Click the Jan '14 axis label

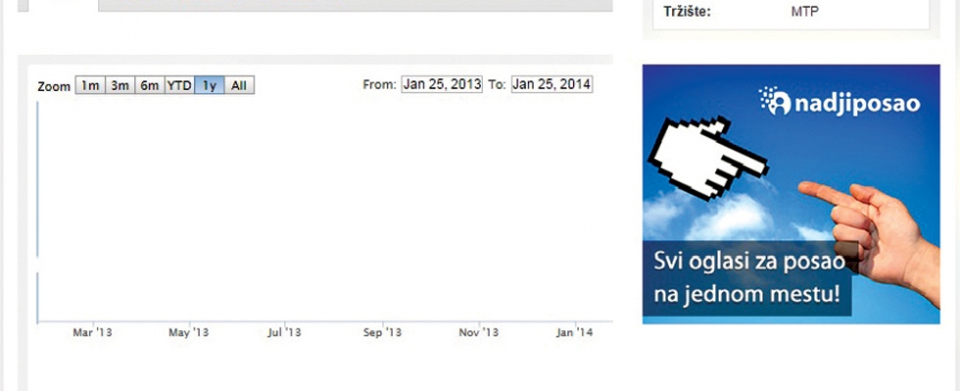[574, 333]
